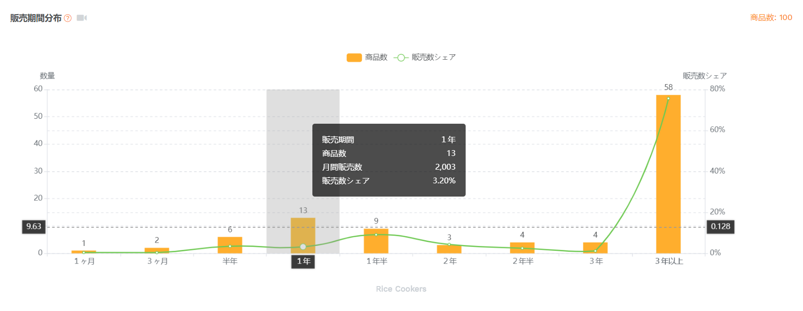
Task: Click the 2年半 bar with value 4
Action: click(522, 248)
